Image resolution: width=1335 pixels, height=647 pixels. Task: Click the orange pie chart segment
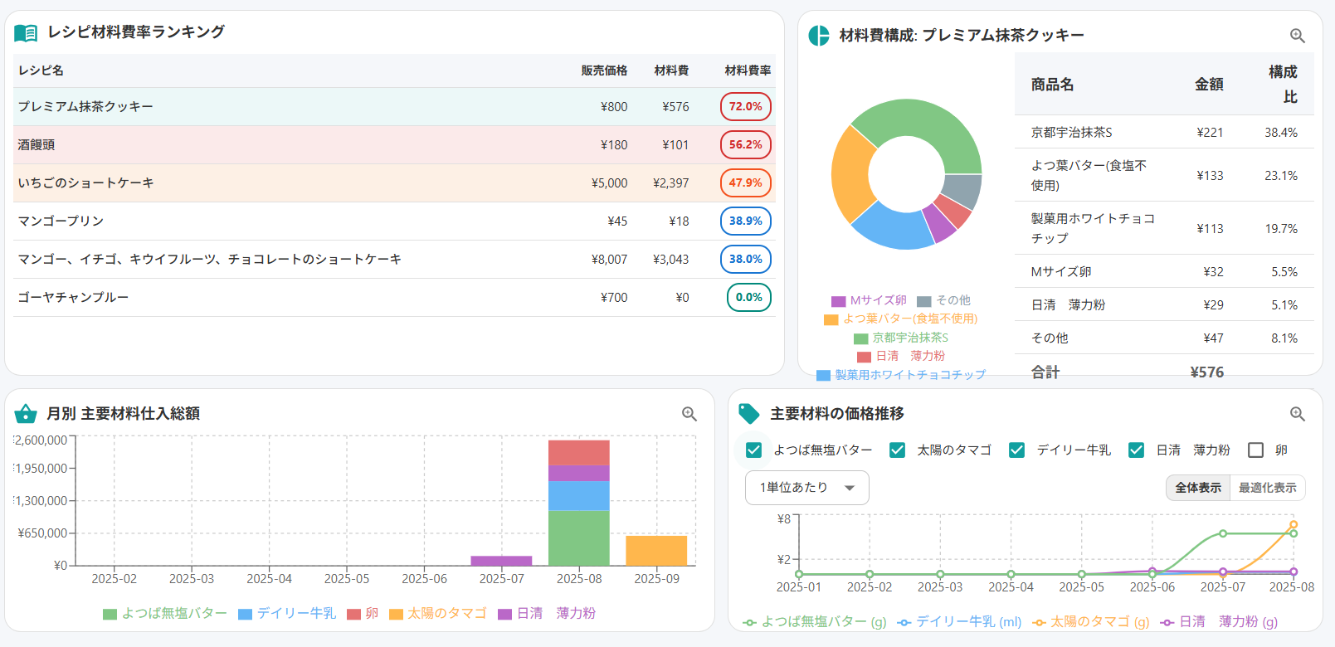coord(850,174)
